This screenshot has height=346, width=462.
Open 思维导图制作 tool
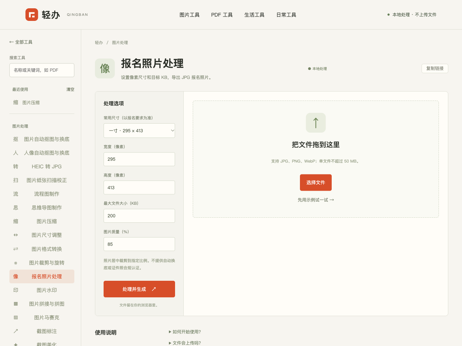pos(42,208)
